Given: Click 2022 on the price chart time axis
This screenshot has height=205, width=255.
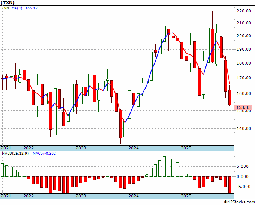Looking at the screenshot, I should point(28,148).
